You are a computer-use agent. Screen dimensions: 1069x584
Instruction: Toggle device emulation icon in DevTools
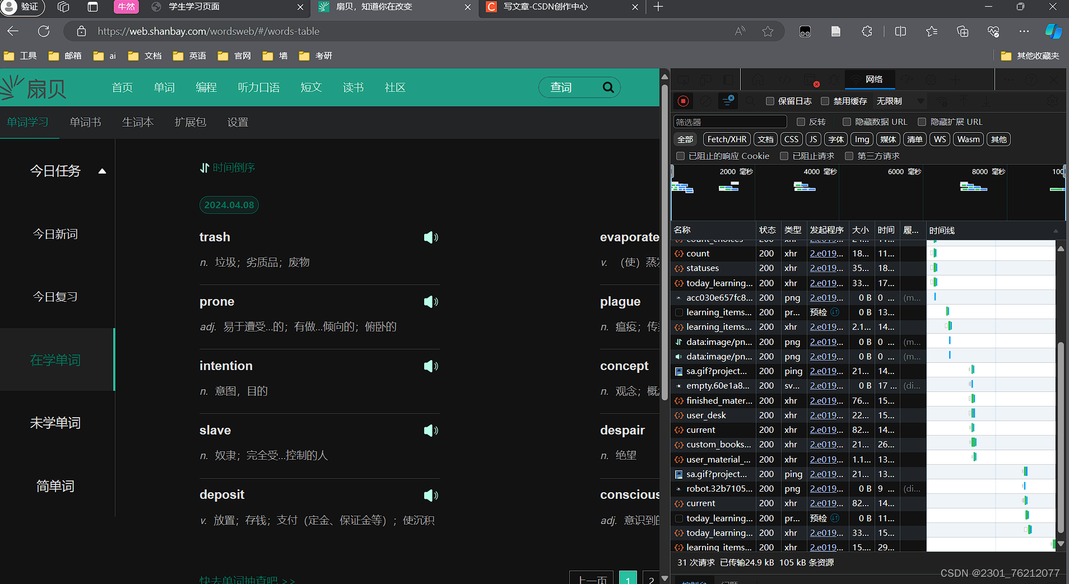705,80
